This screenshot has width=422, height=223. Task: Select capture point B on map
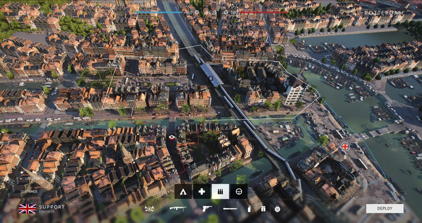click(x=211, y=78)
